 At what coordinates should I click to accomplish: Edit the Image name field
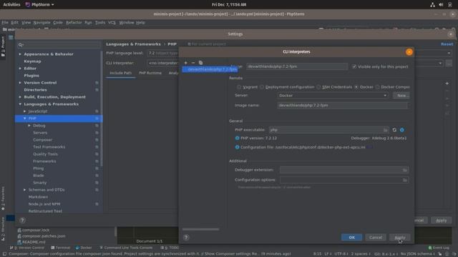point(343,106)
